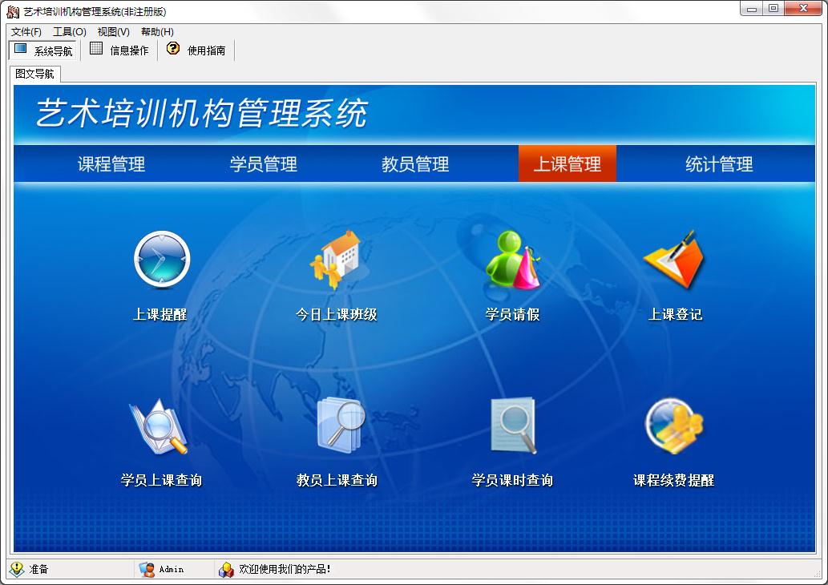The height and width of the screenshot is (585, 828).
Task: Click the 欢迎使用我们的产品! status message
Action: [285, 569]
